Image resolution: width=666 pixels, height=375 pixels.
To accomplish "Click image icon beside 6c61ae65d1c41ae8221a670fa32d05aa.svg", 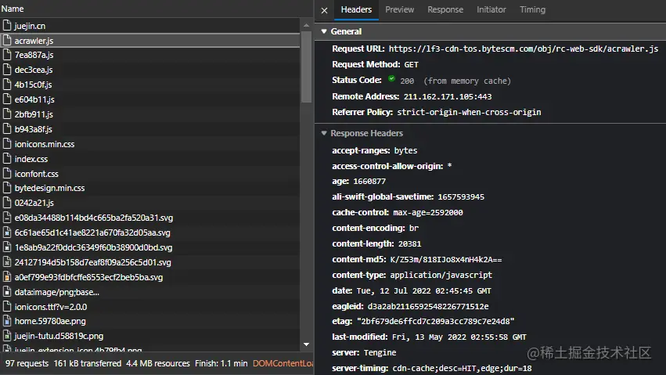I will click(x=7, y=233).
